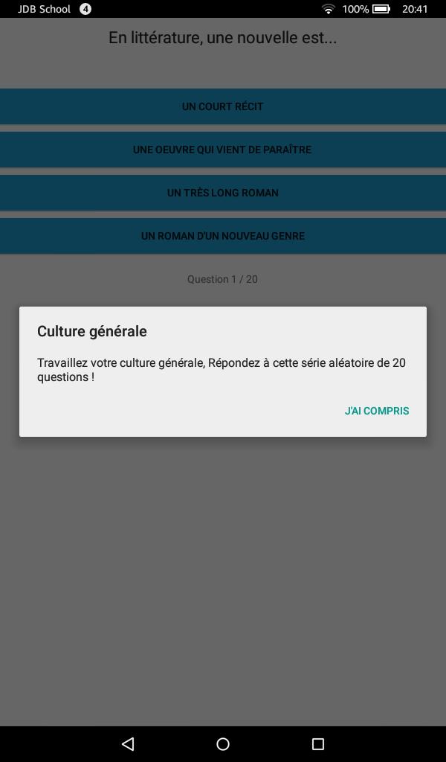Image resolution: width=446 pixels, height=762 pixels.
Task: Tap the battery icon in status bar
Action: point(381,9)
